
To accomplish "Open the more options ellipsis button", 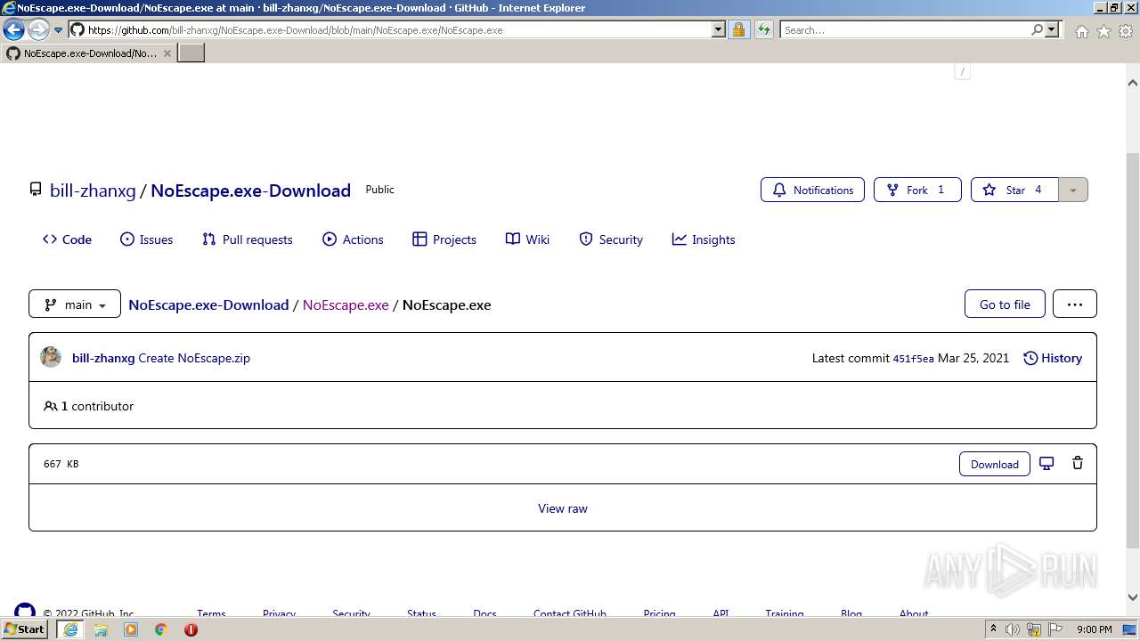I will point(1075,304).
